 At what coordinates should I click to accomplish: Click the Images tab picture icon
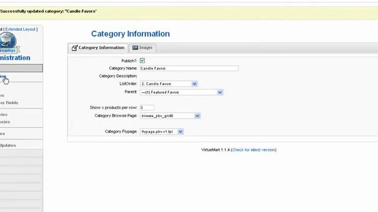(x=135, y=48)
